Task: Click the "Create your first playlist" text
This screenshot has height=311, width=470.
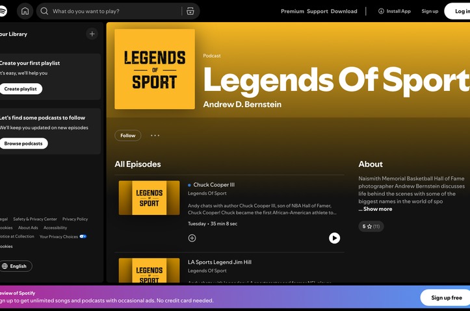Action: pyautogui.click(x=30, y=63)
